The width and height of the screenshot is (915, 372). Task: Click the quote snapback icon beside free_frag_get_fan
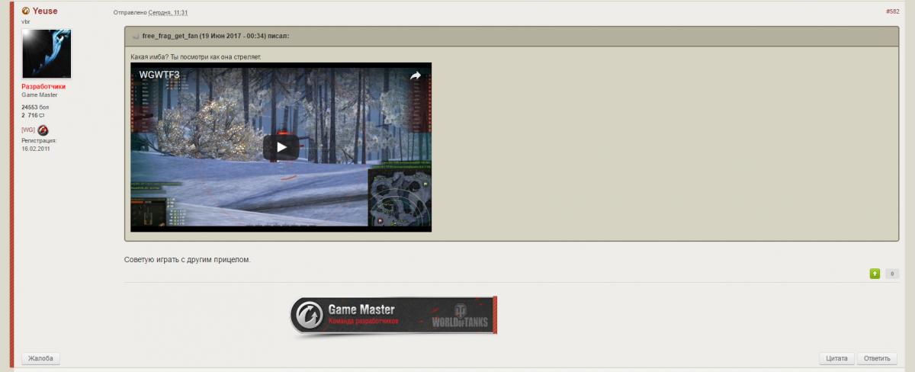[x=135, y=36]
